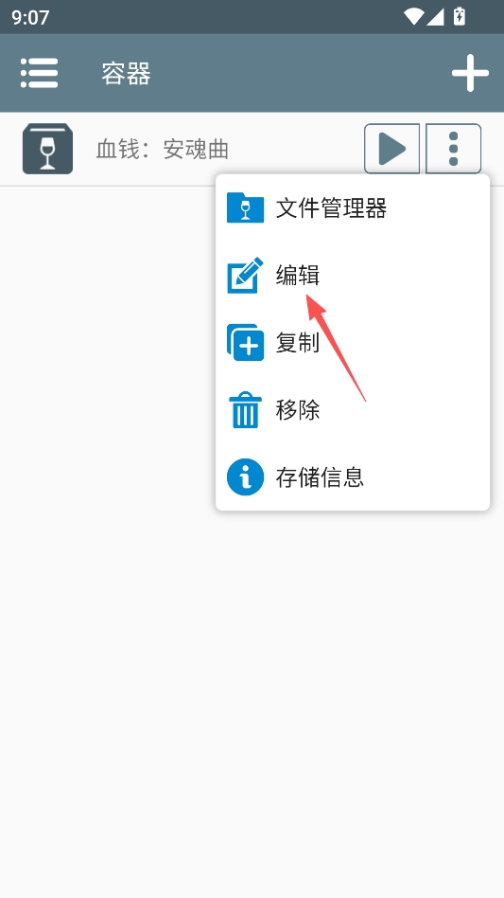504x898 pixels.
Task: Tap the battery icon in status bar
Action: [x=459, y=17]
